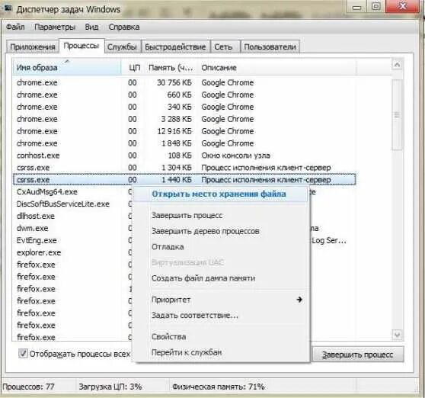Switch to the Службы tab

pos(122,47)
